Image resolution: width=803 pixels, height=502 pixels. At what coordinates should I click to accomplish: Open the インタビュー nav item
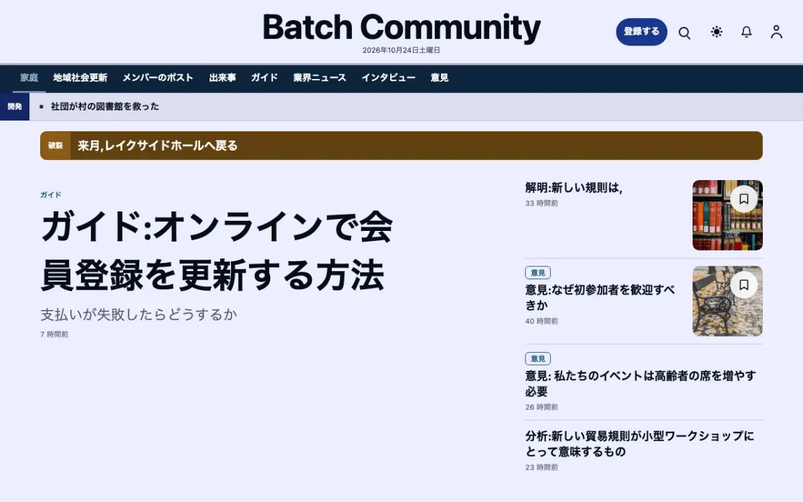click(388, 78)
